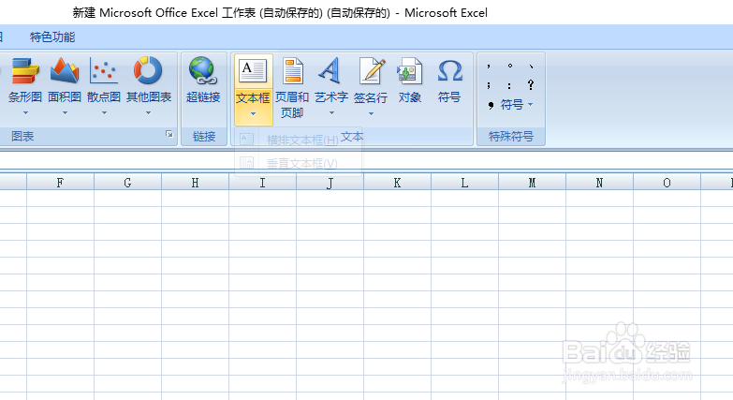This screenshot has height=400, width=733.
Task: Select column L header
Action: 464,183
